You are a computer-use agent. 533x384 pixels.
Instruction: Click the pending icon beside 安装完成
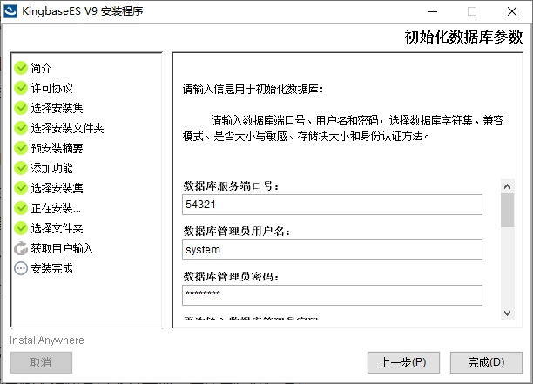point(21,268)
